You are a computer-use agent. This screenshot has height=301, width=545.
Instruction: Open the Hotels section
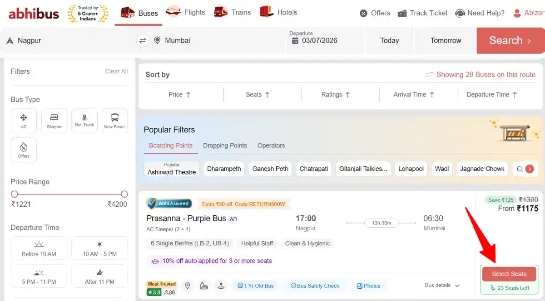pos(278,12)
